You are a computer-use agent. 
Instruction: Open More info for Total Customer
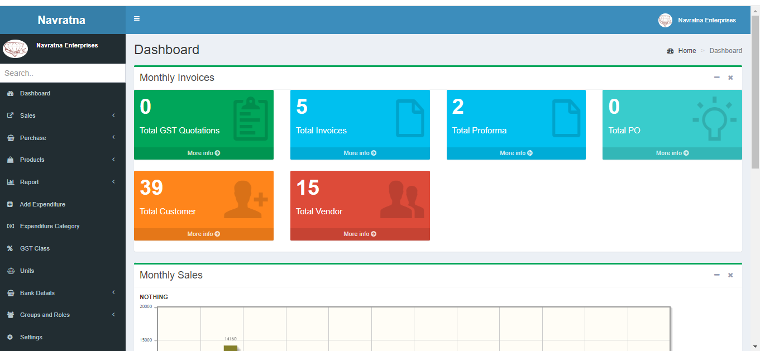pos(204,234)
